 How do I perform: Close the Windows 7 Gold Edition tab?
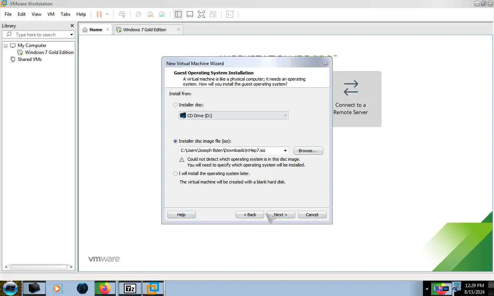tap(178, 29)
